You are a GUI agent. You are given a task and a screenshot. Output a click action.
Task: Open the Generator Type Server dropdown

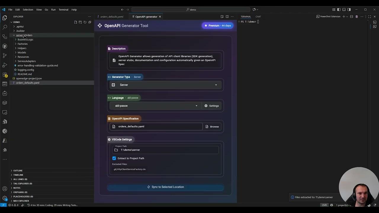point(165,85)
